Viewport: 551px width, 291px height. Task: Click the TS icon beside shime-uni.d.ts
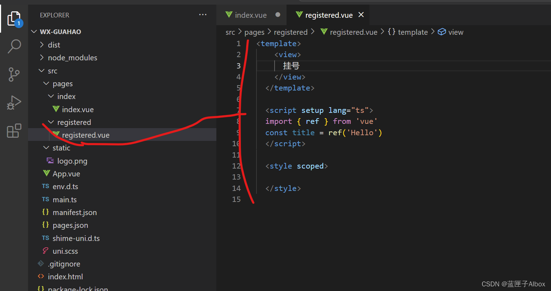click(45, 238)
